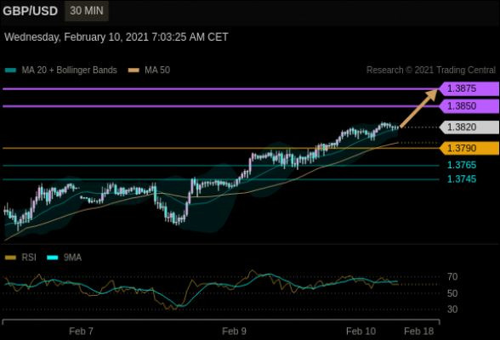Click the 1.3765 support level label
The height and width of the screenshot is (340, 500).
pyautogui.click(x=462, y=165)
